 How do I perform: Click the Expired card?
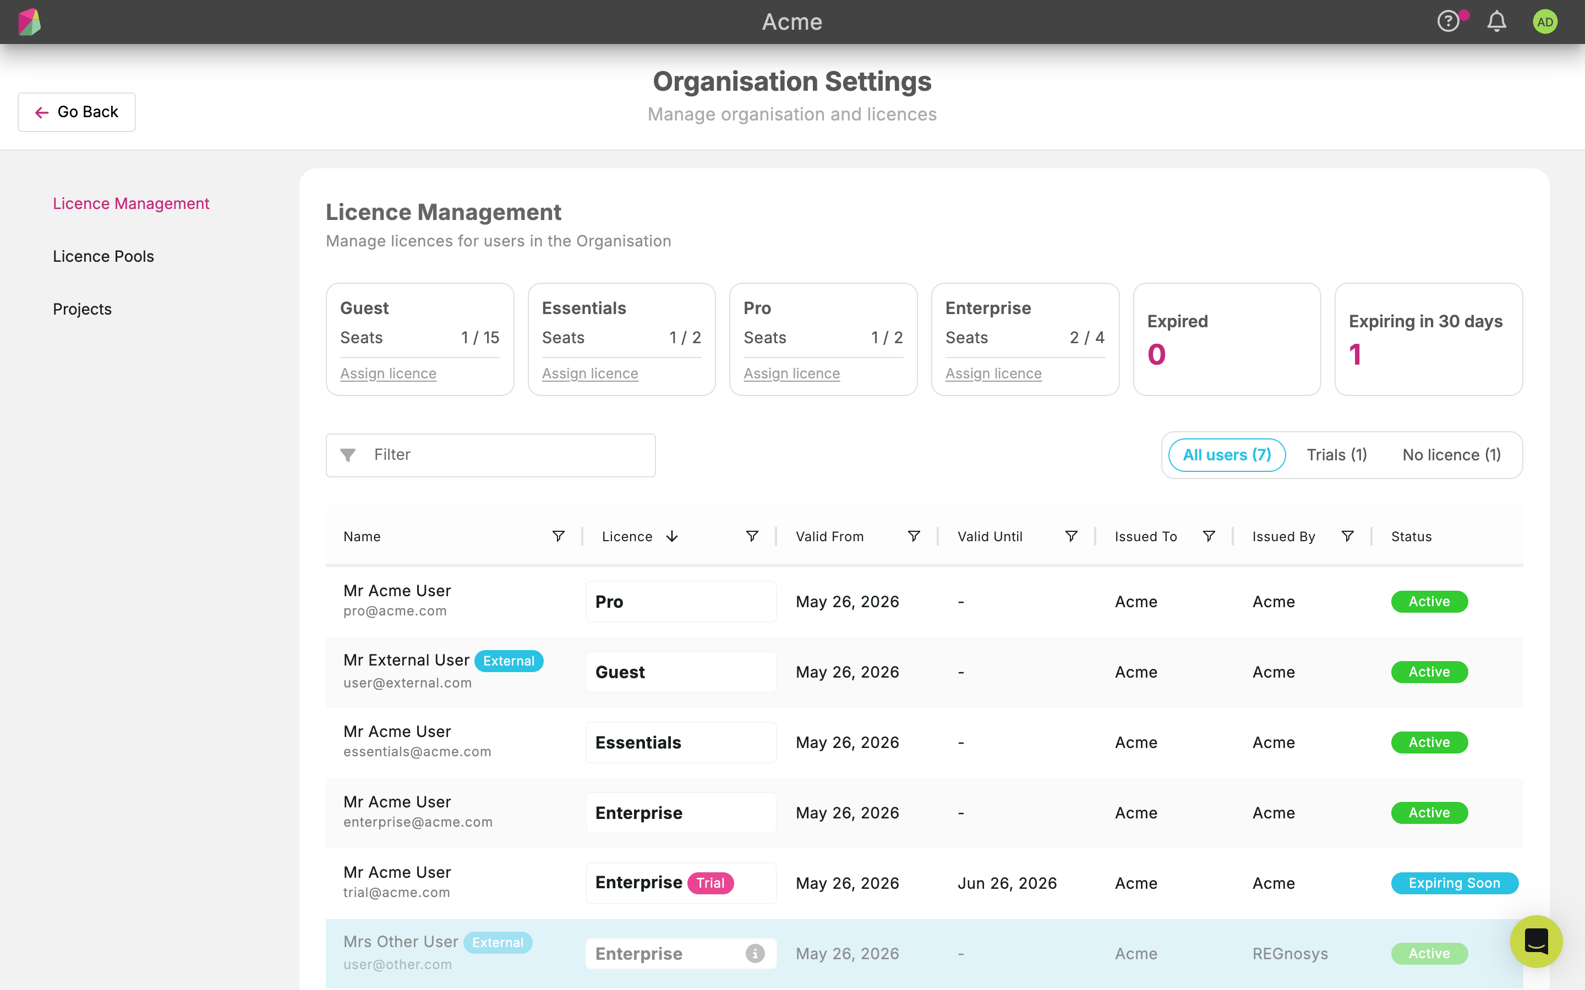click(x=1227, y=339)
